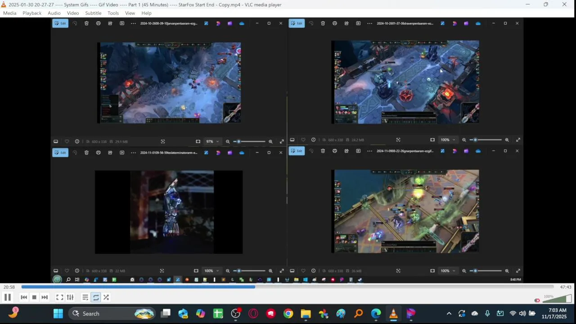
Task: Seek within the playback progress bar
Action: (287, 287)
